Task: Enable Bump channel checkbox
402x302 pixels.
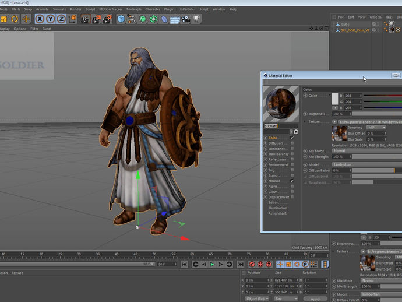Action: tap(292, 175)
